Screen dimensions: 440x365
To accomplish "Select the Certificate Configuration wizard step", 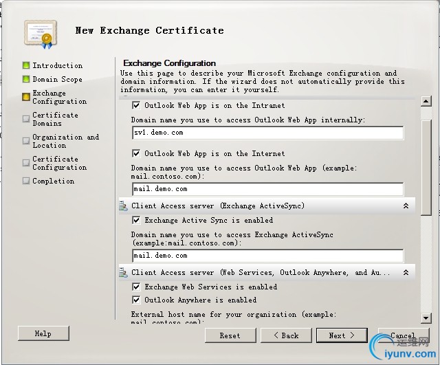I will click(60, 163).
